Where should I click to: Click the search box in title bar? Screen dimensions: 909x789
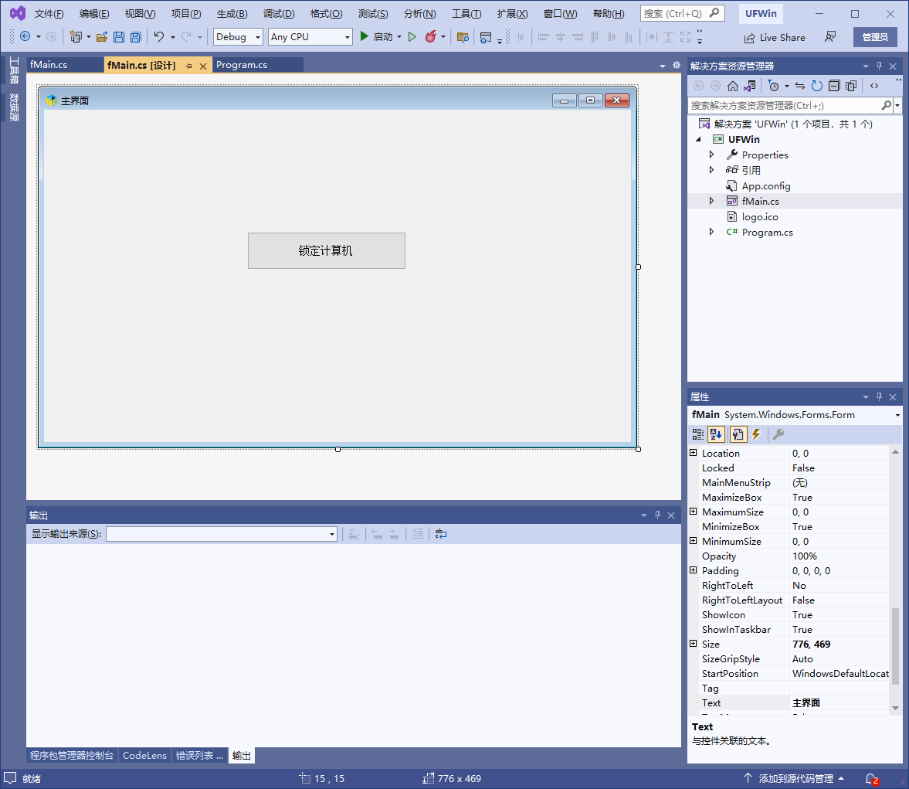click(682, 13)
